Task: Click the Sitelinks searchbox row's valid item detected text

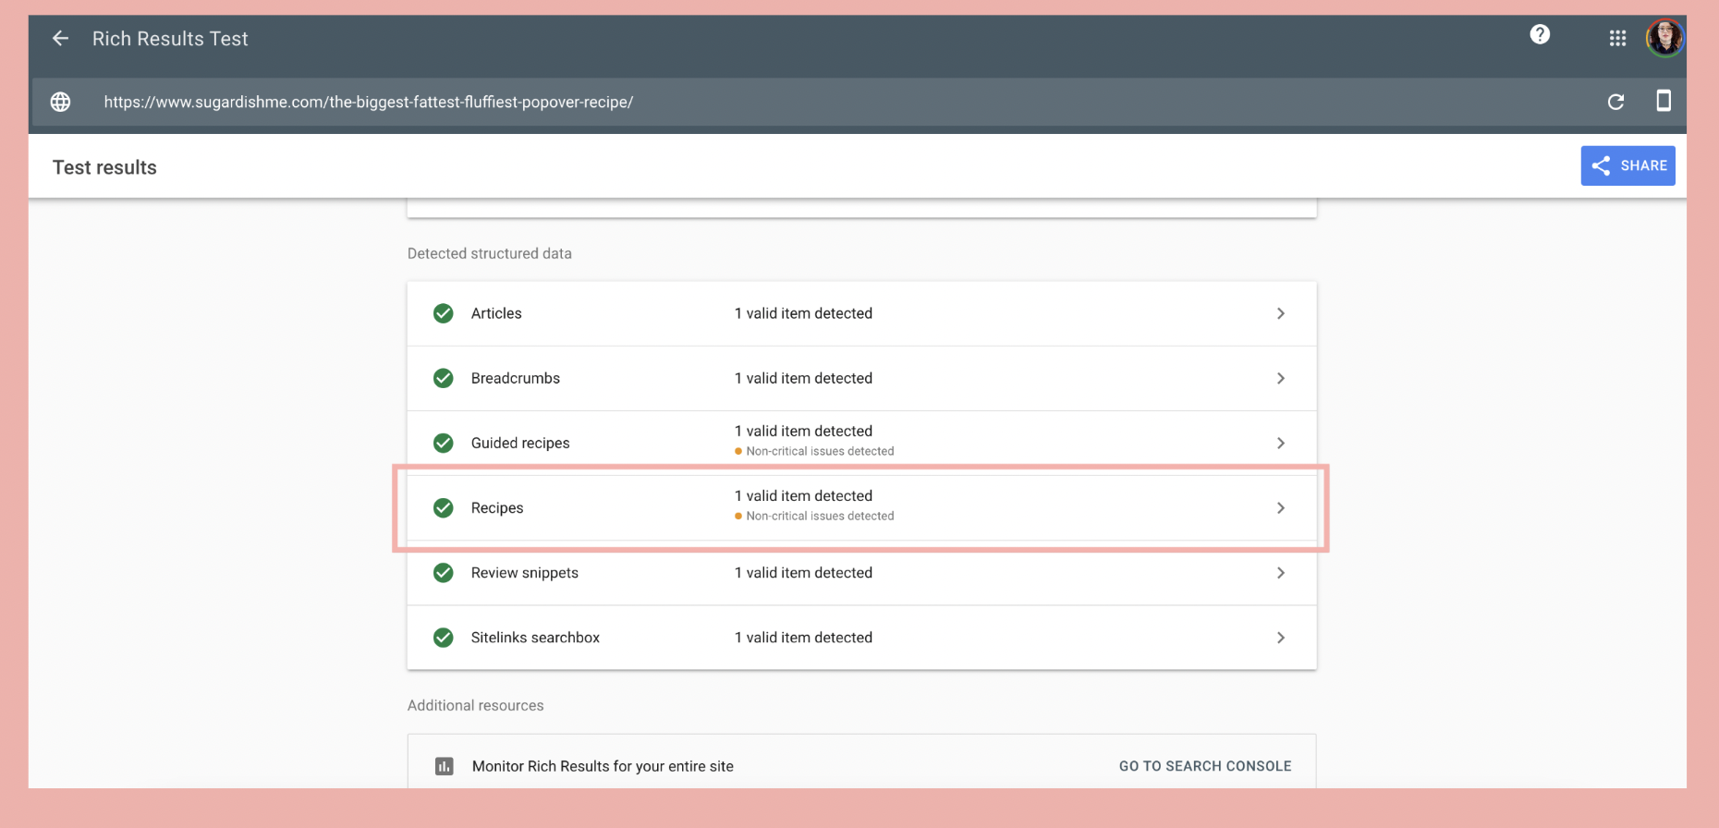Action: (x=803, y=638)
